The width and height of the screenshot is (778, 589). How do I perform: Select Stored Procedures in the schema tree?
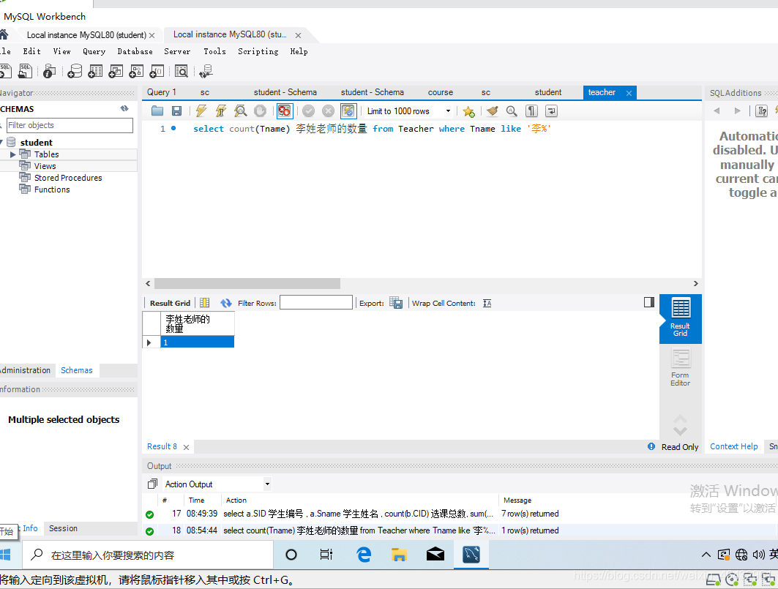tap(68, 178)
